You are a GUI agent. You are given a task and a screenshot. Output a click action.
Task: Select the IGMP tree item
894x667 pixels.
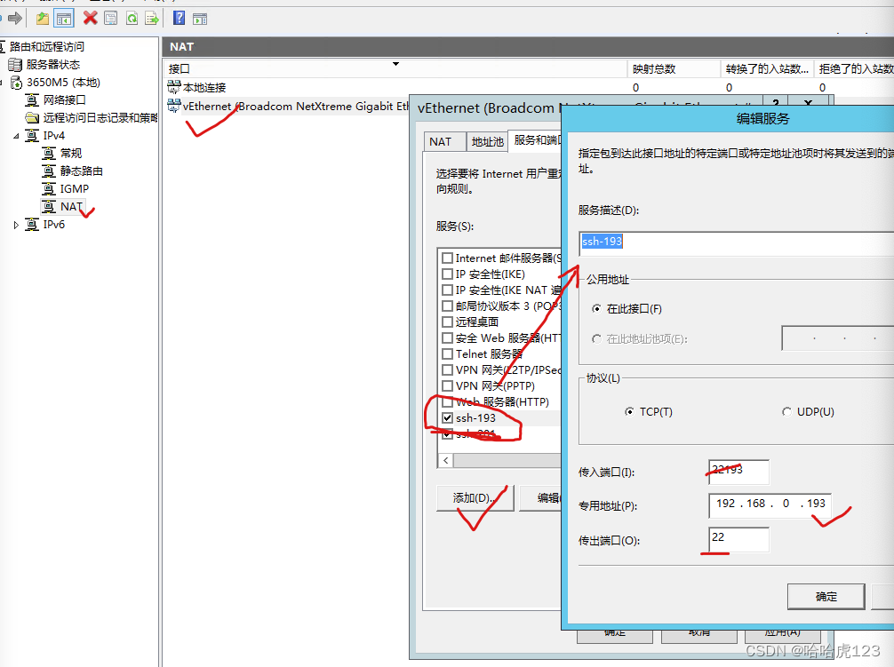74,188
